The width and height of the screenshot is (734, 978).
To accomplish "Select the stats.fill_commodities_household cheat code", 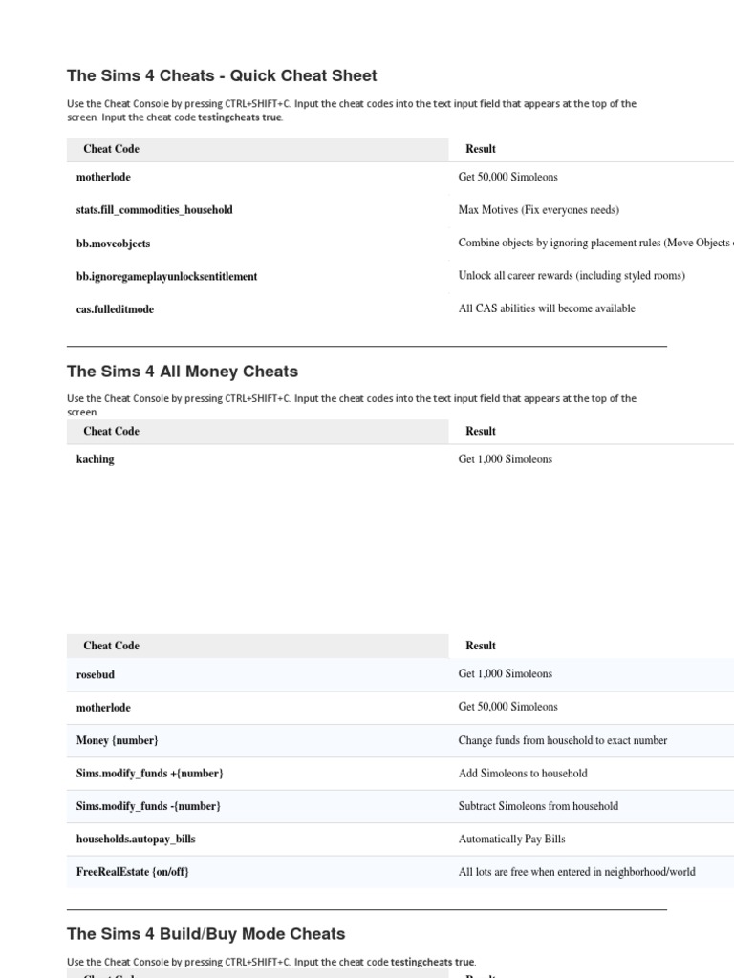I will 154,210.
